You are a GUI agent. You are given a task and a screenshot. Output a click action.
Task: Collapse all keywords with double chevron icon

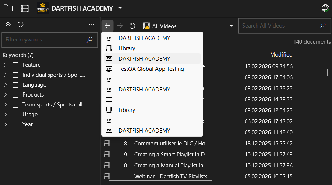8,25
